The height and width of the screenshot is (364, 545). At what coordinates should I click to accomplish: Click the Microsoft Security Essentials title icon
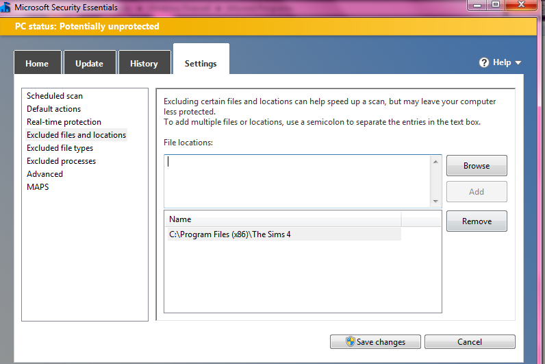click(5, 7)
